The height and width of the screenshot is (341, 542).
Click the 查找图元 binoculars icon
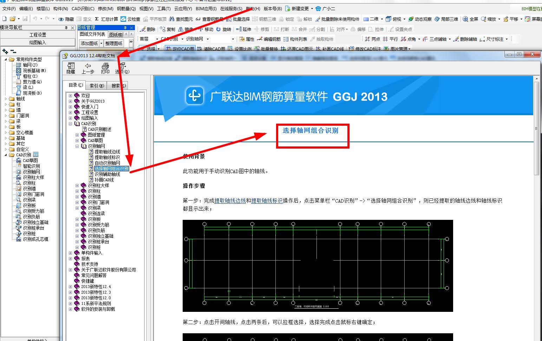point(172,19)
